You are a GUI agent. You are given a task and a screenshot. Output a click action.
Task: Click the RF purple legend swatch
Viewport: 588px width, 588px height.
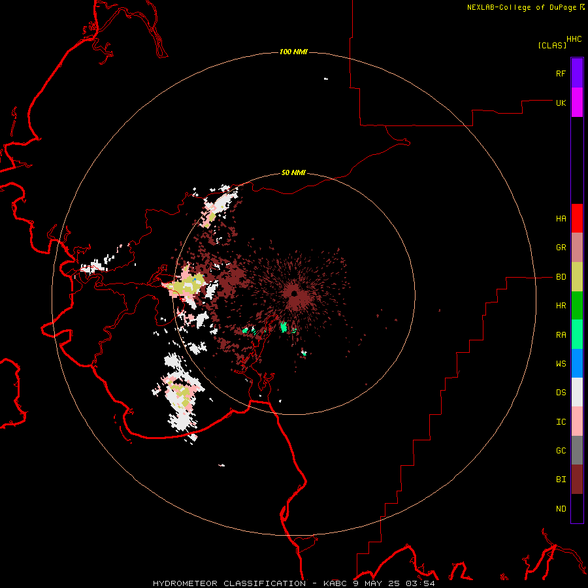pos(577,73)
